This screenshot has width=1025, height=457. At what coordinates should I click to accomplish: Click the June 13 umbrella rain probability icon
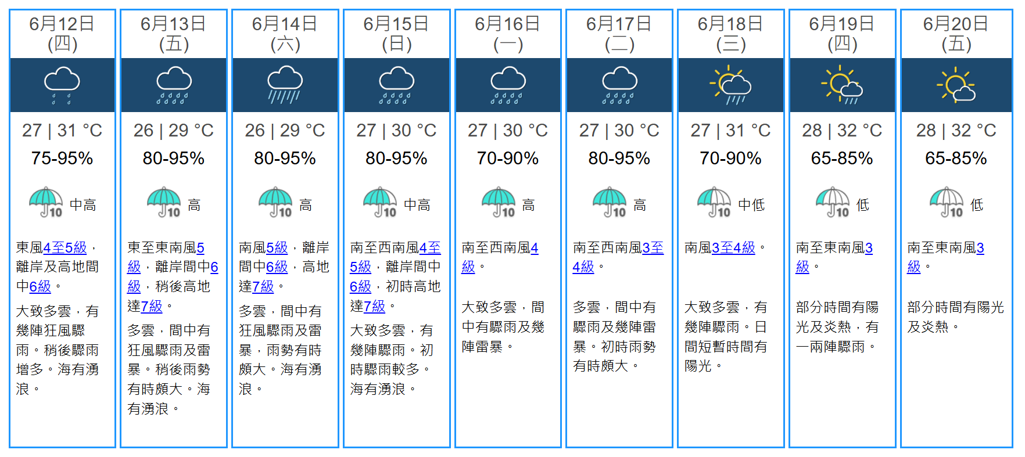click(164, 202)
